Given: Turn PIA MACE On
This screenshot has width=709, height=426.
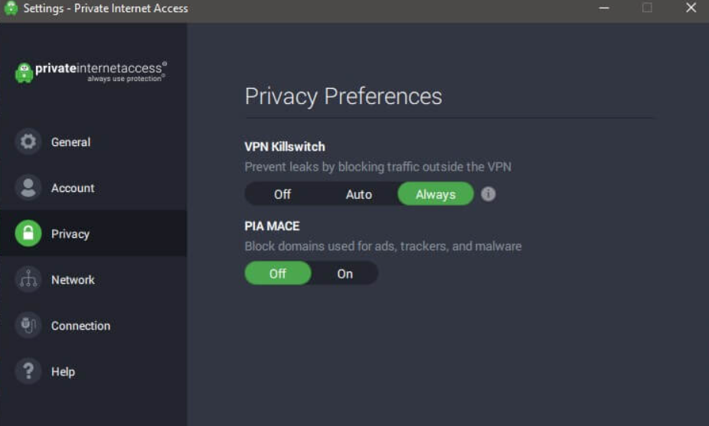Looking at the screenshot, I should pos(345,274).
